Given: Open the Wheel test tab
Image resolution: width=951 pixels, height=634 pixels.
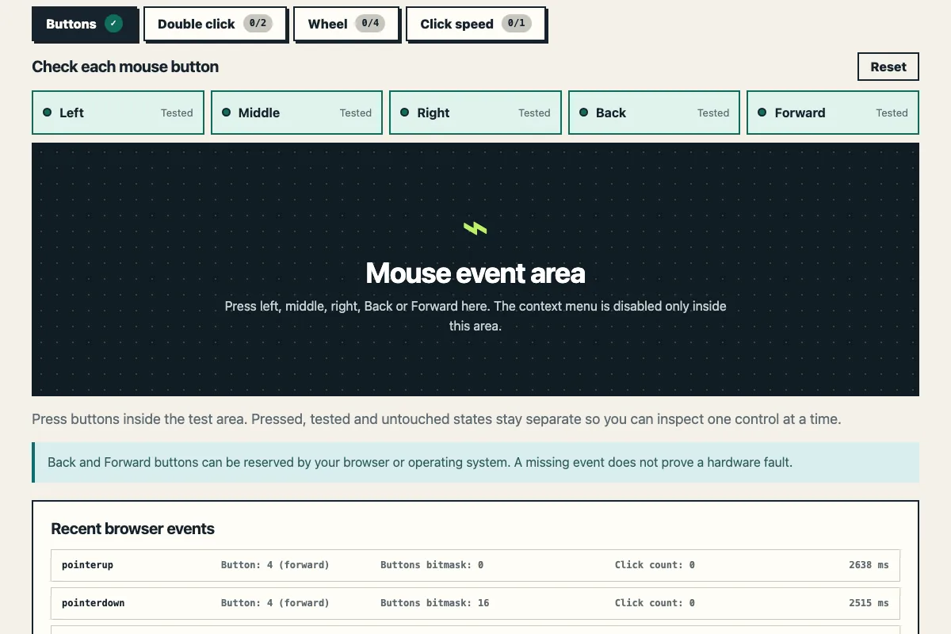Looking at the screenshot, I should [346, 24].
